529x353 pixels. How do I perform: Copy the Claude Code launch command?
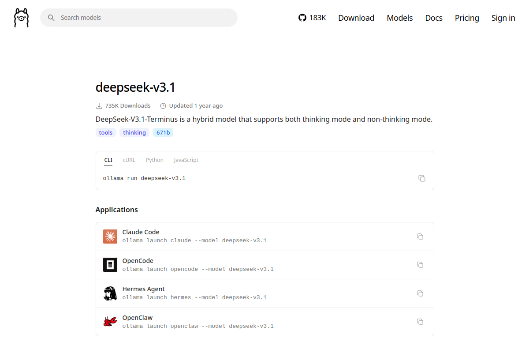point(420,237)
